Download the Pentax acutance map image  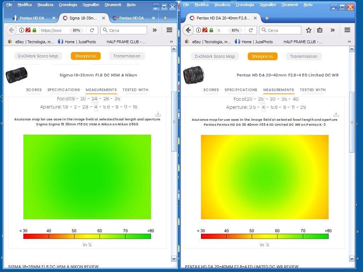point(336,114)
